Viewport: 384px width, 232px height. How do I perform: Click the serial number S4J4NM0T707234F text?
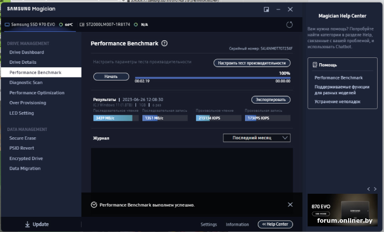276,49
